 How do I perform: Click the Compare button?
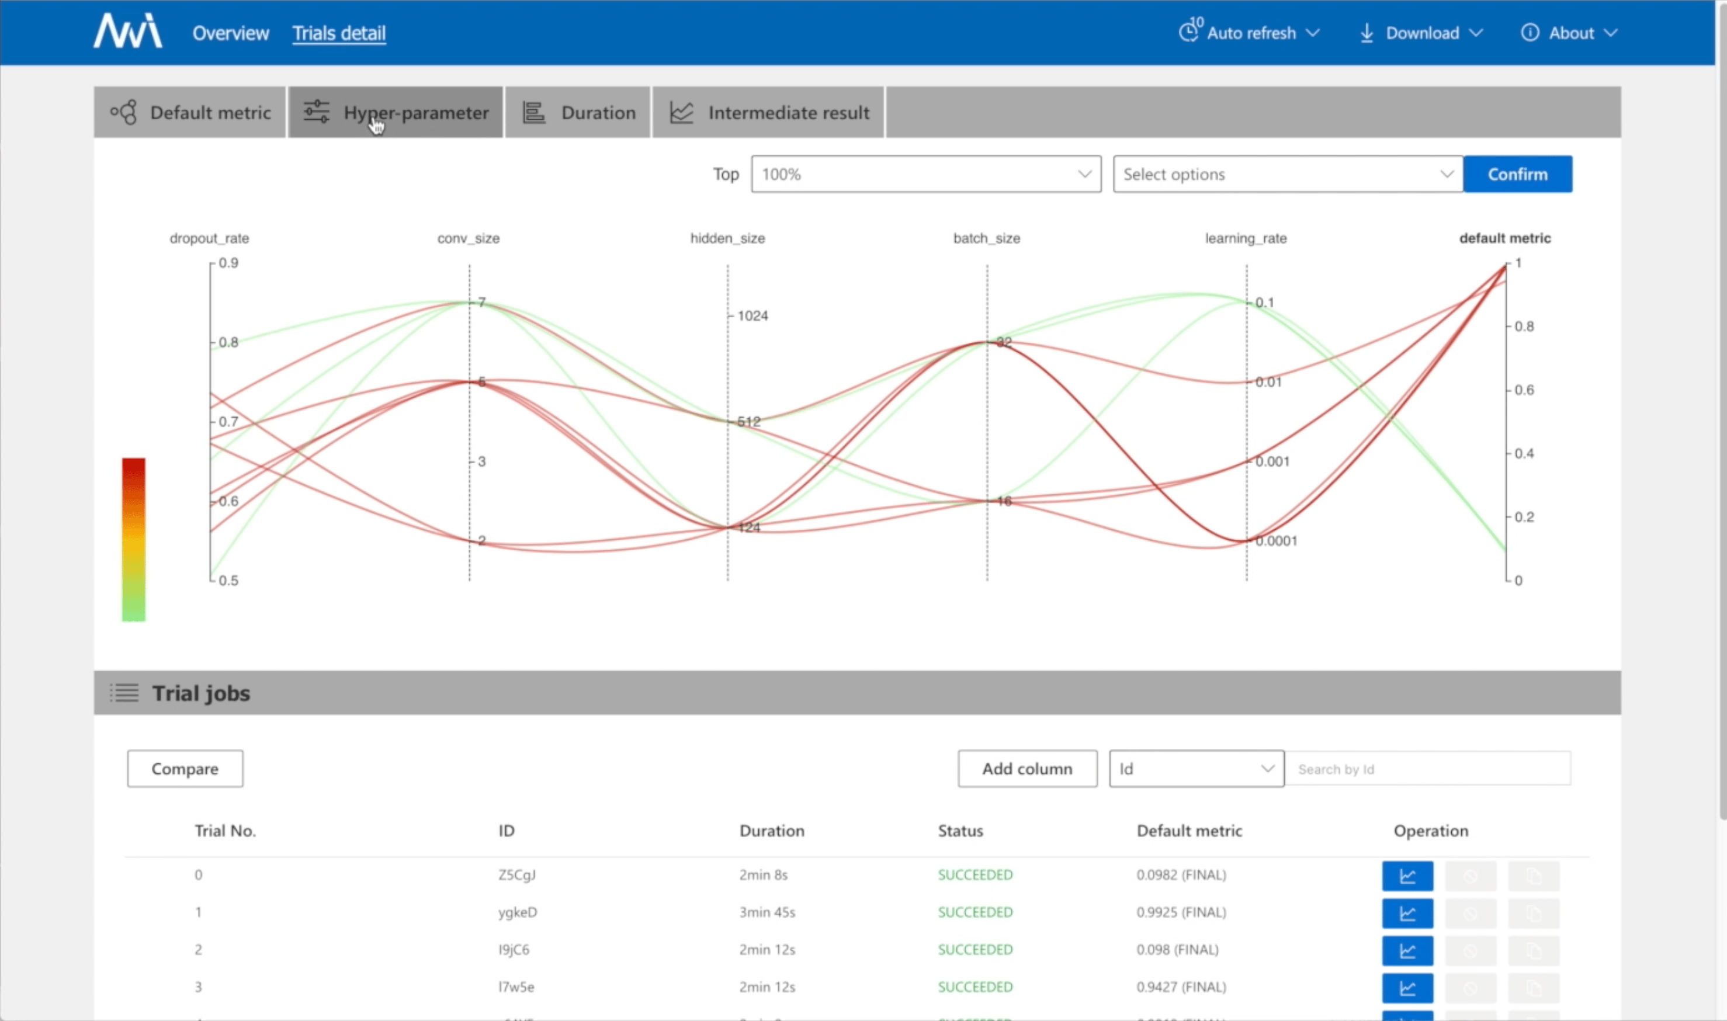185,768
